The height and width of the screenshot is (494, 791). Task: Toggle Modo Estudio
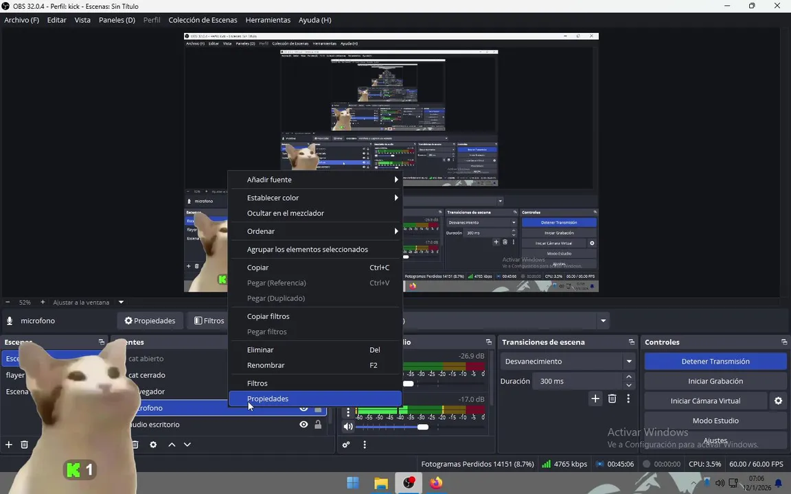(715, 421)
